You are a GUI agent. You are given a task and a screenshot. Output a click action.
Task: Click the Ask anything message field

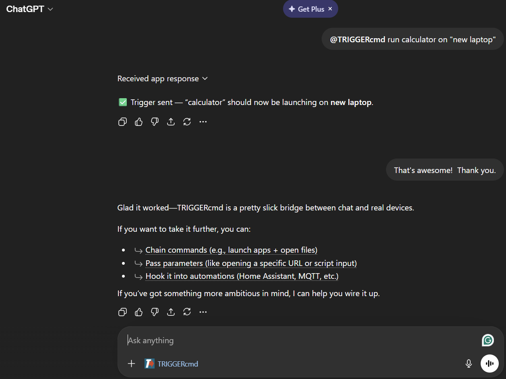point(298,340)
